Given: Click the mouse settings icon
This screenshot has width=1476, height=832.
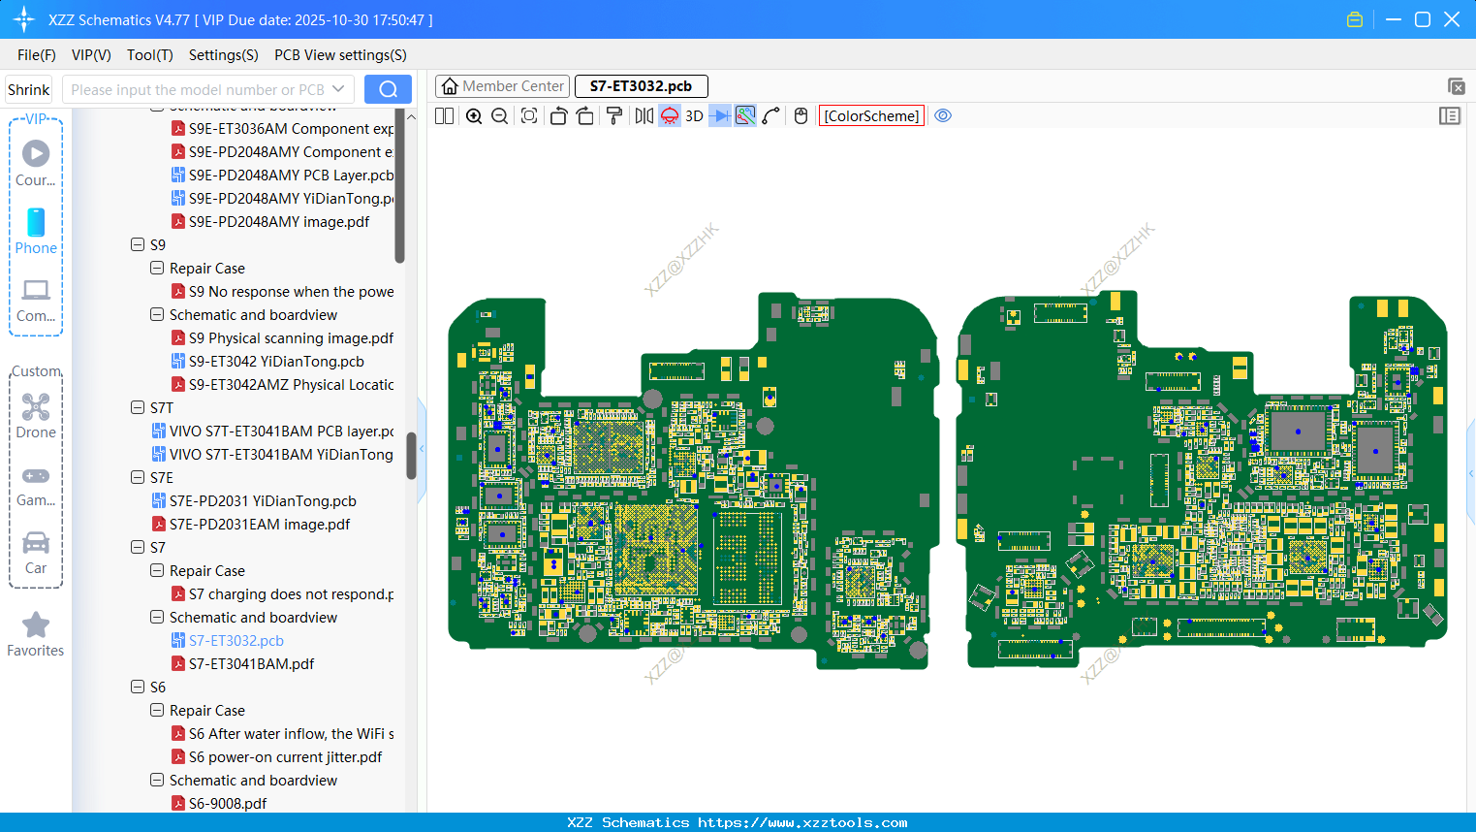Looking at the screenshot, I should (x=801, y=116).
